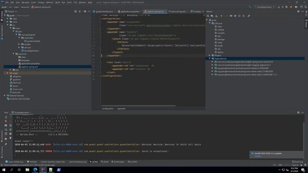The height and width of the screenshot is (173, 308).
Task: Open the Refactor menu
Action: pos(50,2)
